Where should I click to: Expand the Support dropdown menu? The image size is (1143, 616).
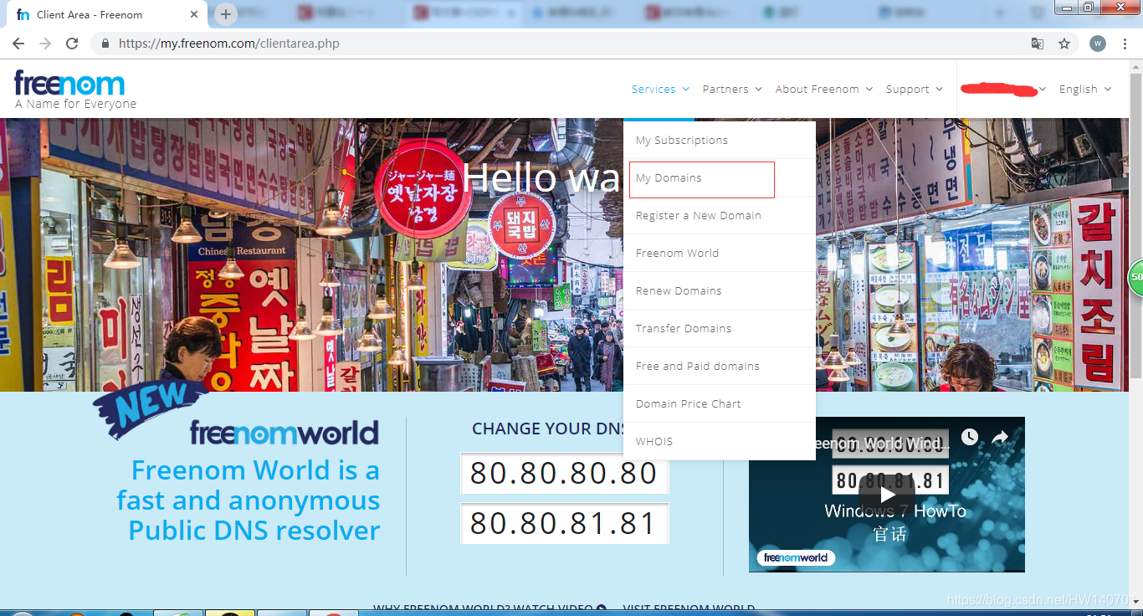click(x=915, y=89)
